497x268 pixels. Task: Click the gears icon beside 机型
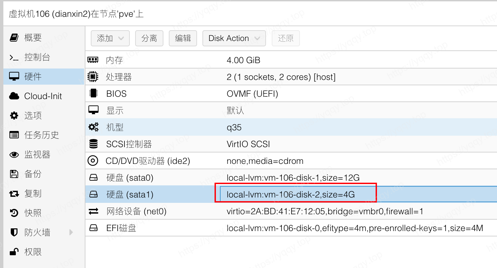93,127
